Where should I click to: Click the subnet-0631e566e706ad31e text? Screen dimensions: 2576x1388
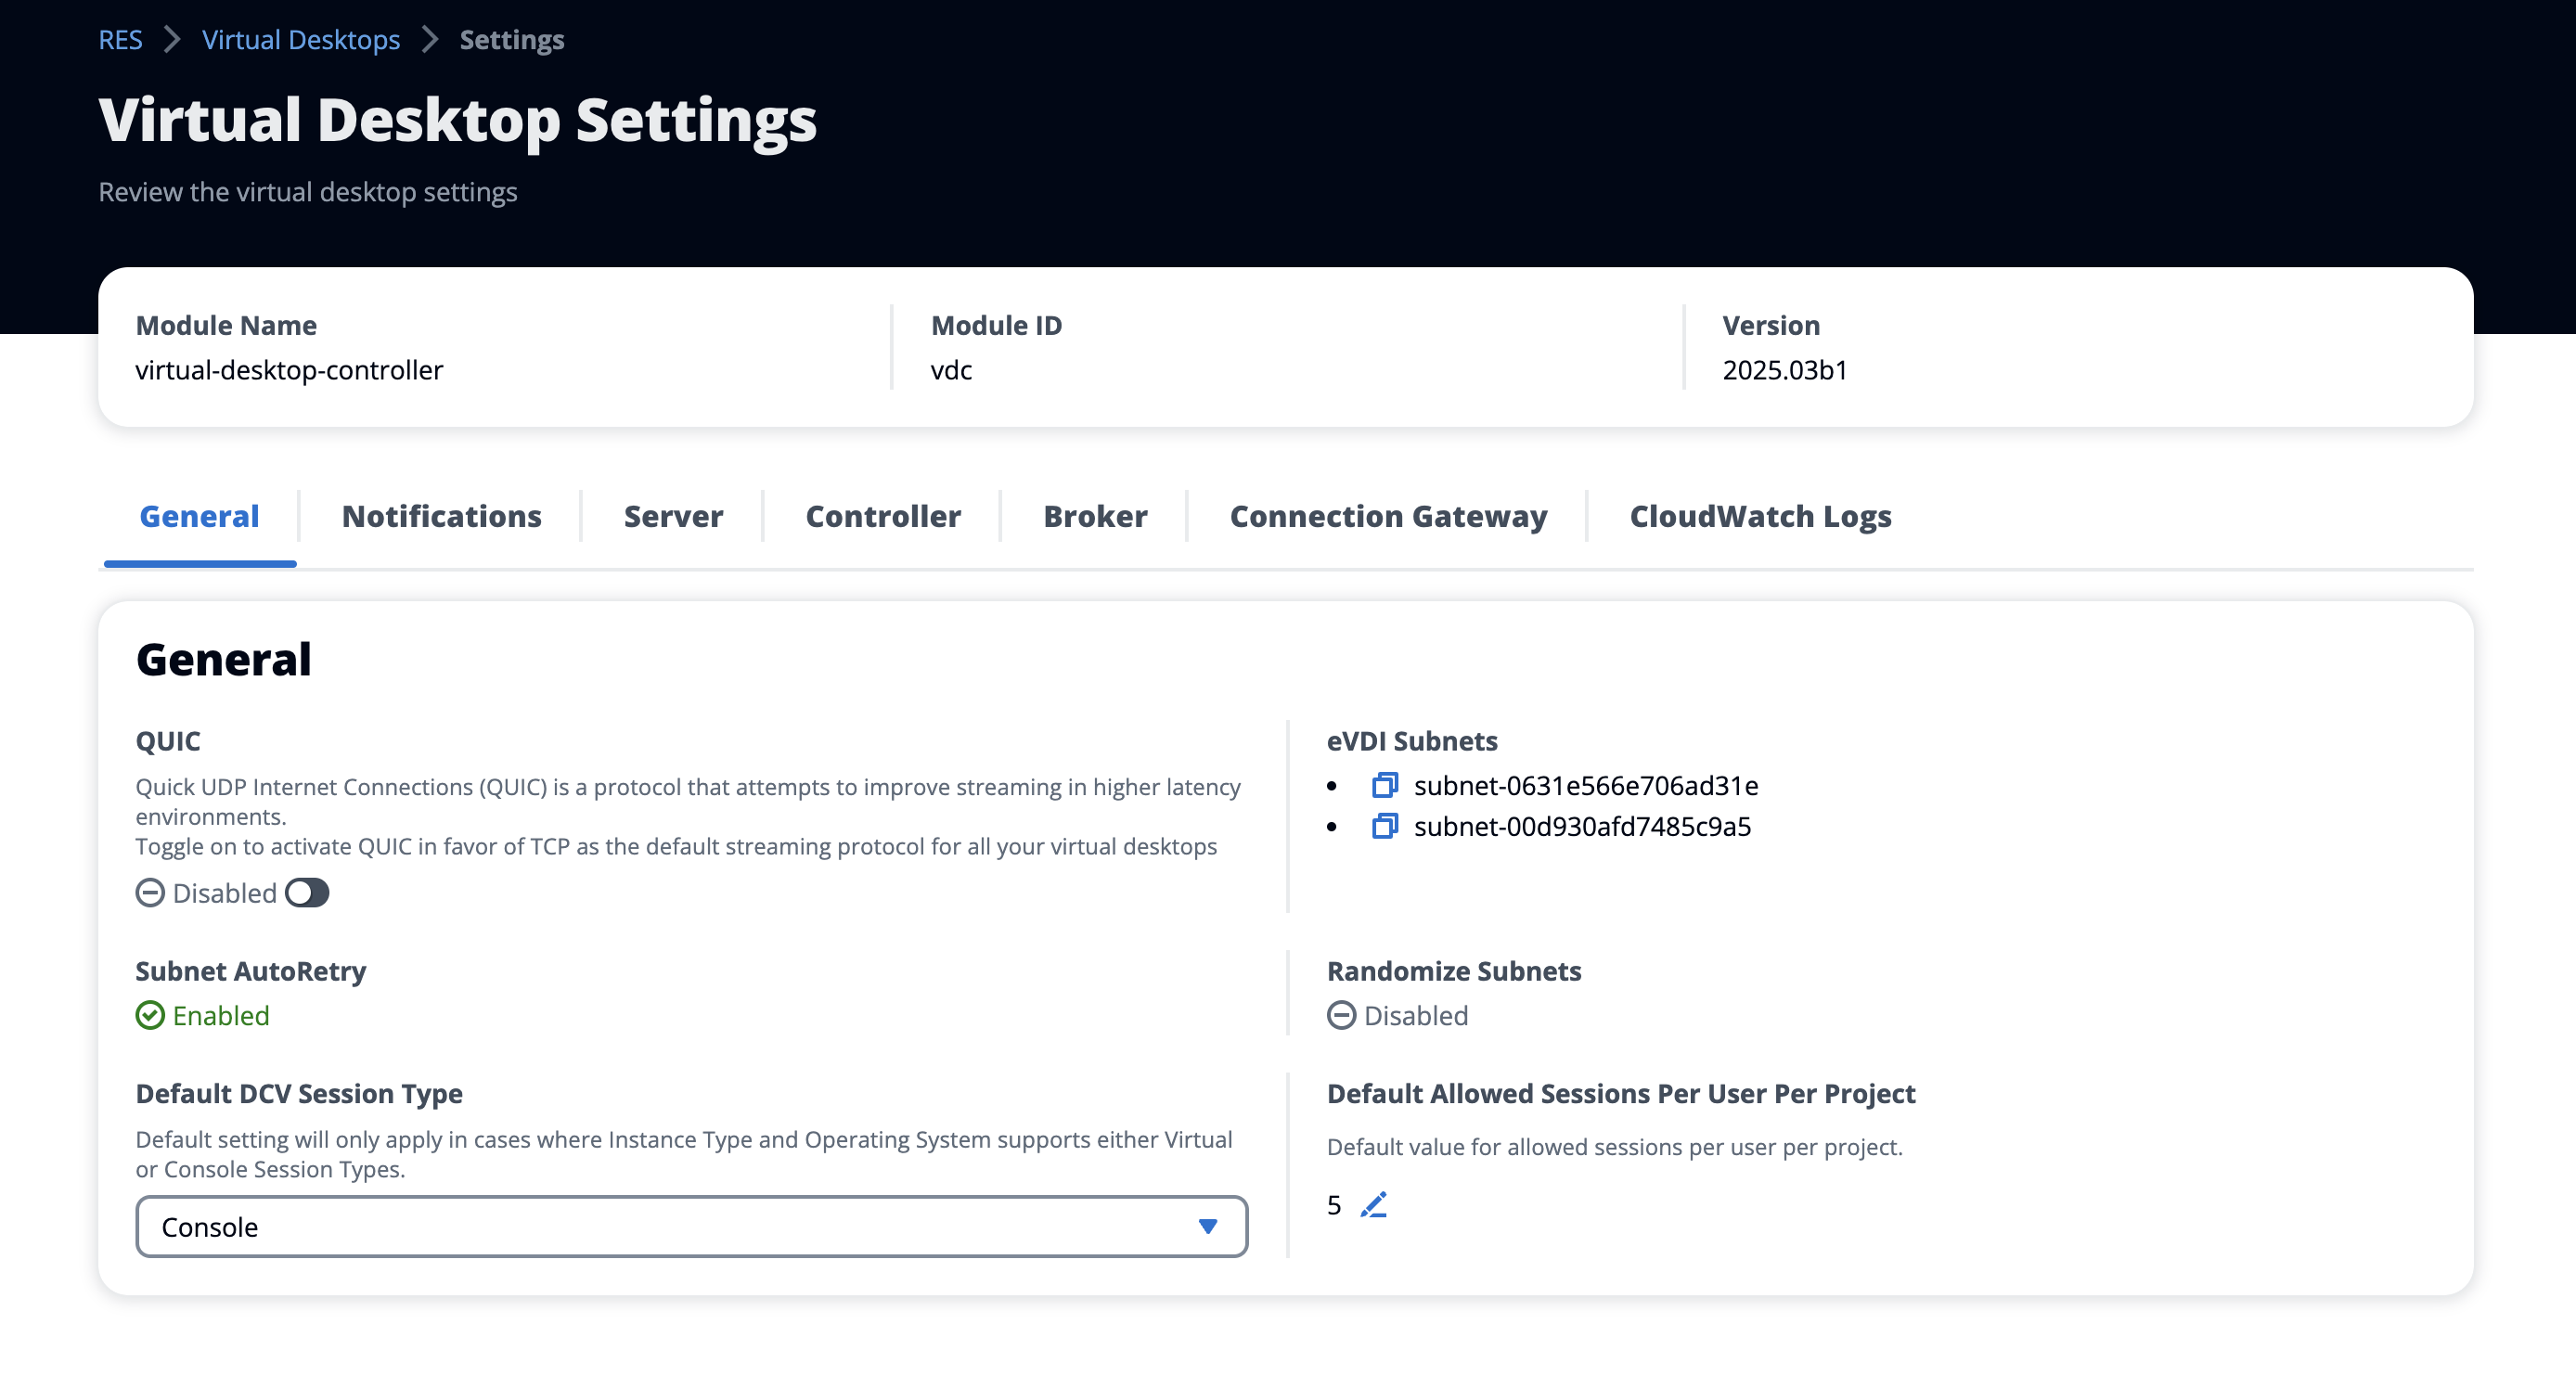[x=1586, y=786]
